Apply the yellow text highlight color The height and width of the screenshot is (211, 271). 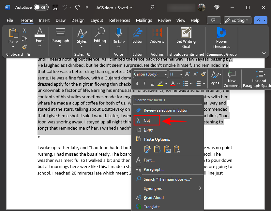point(160,83)
